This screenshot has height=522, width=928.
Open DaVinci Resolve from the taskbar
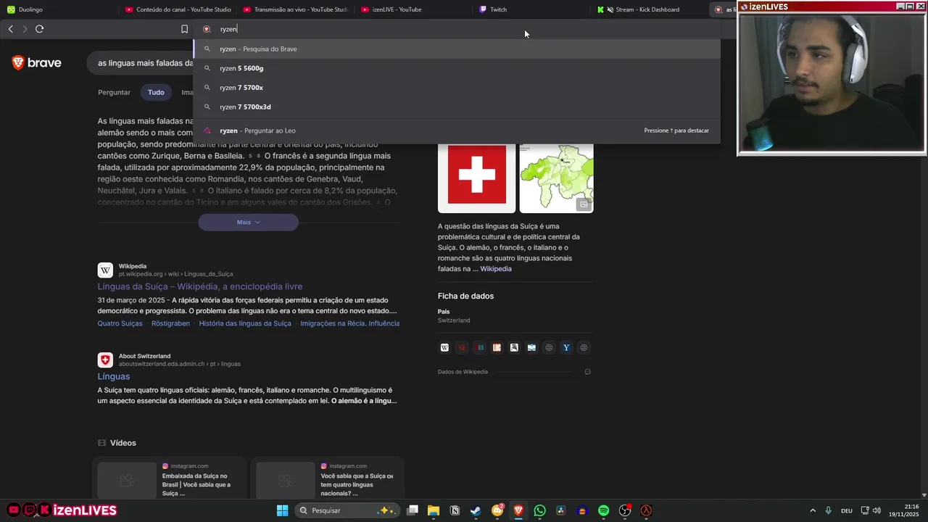(560, 510)
